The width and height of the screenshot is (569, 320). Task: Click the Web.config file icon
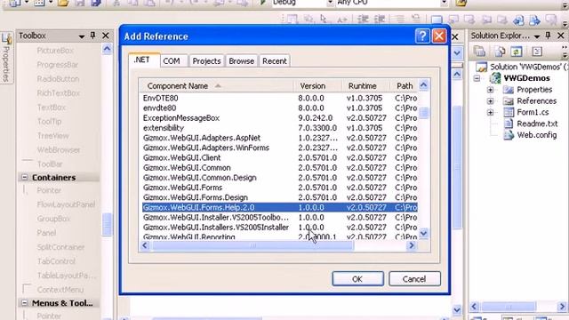point(509,135)
